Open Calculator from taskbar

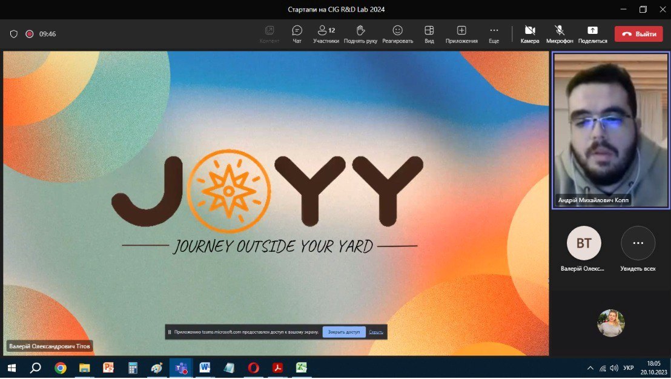pos(133,368)
